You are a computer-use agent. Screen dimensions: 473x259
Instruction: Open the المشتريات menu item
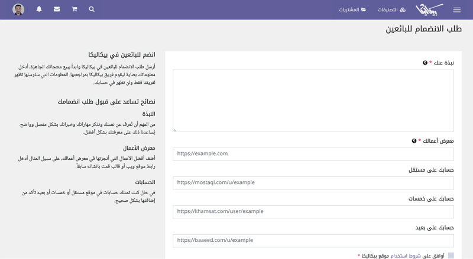click(352, 9)
